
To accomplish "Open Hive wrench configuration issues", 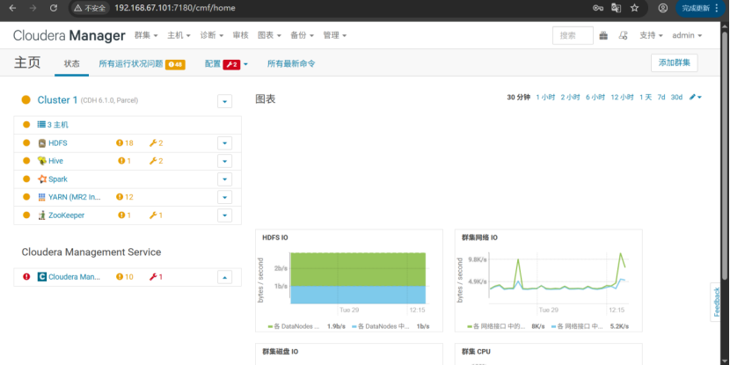I will point(156,161).
